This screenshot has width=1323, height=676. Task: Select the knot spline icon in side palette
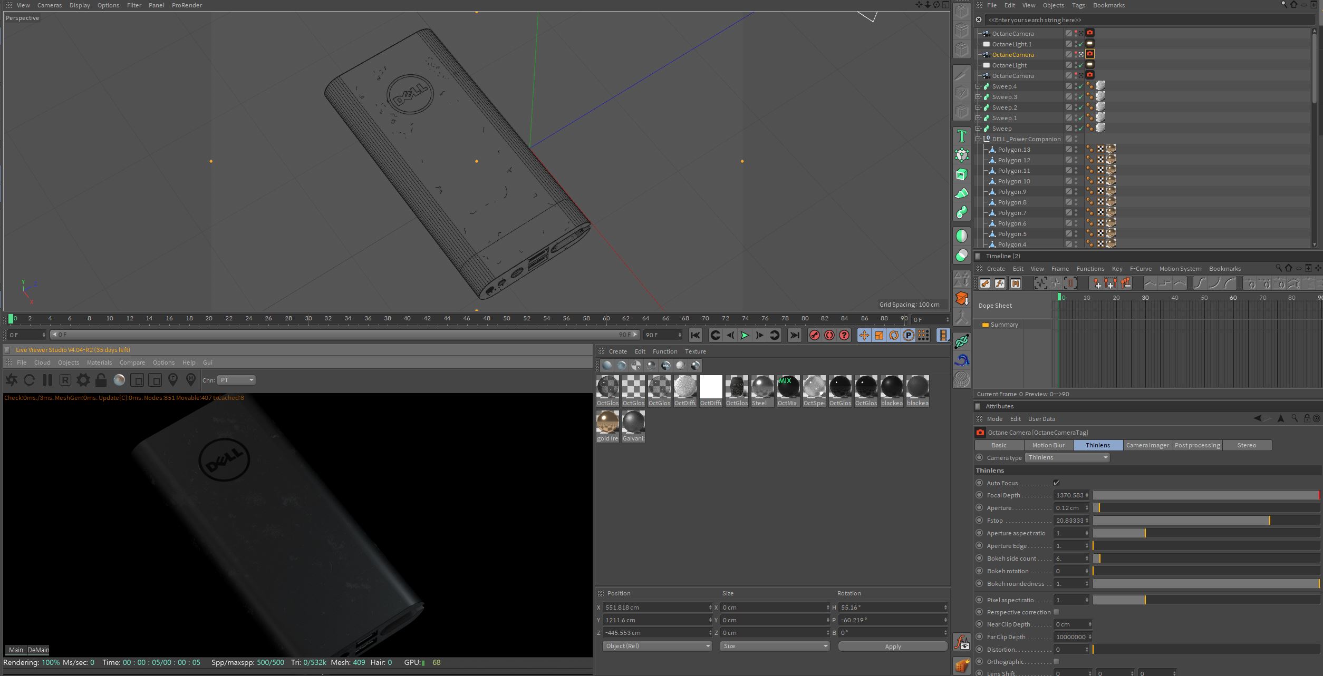click(x=962, y=341)
